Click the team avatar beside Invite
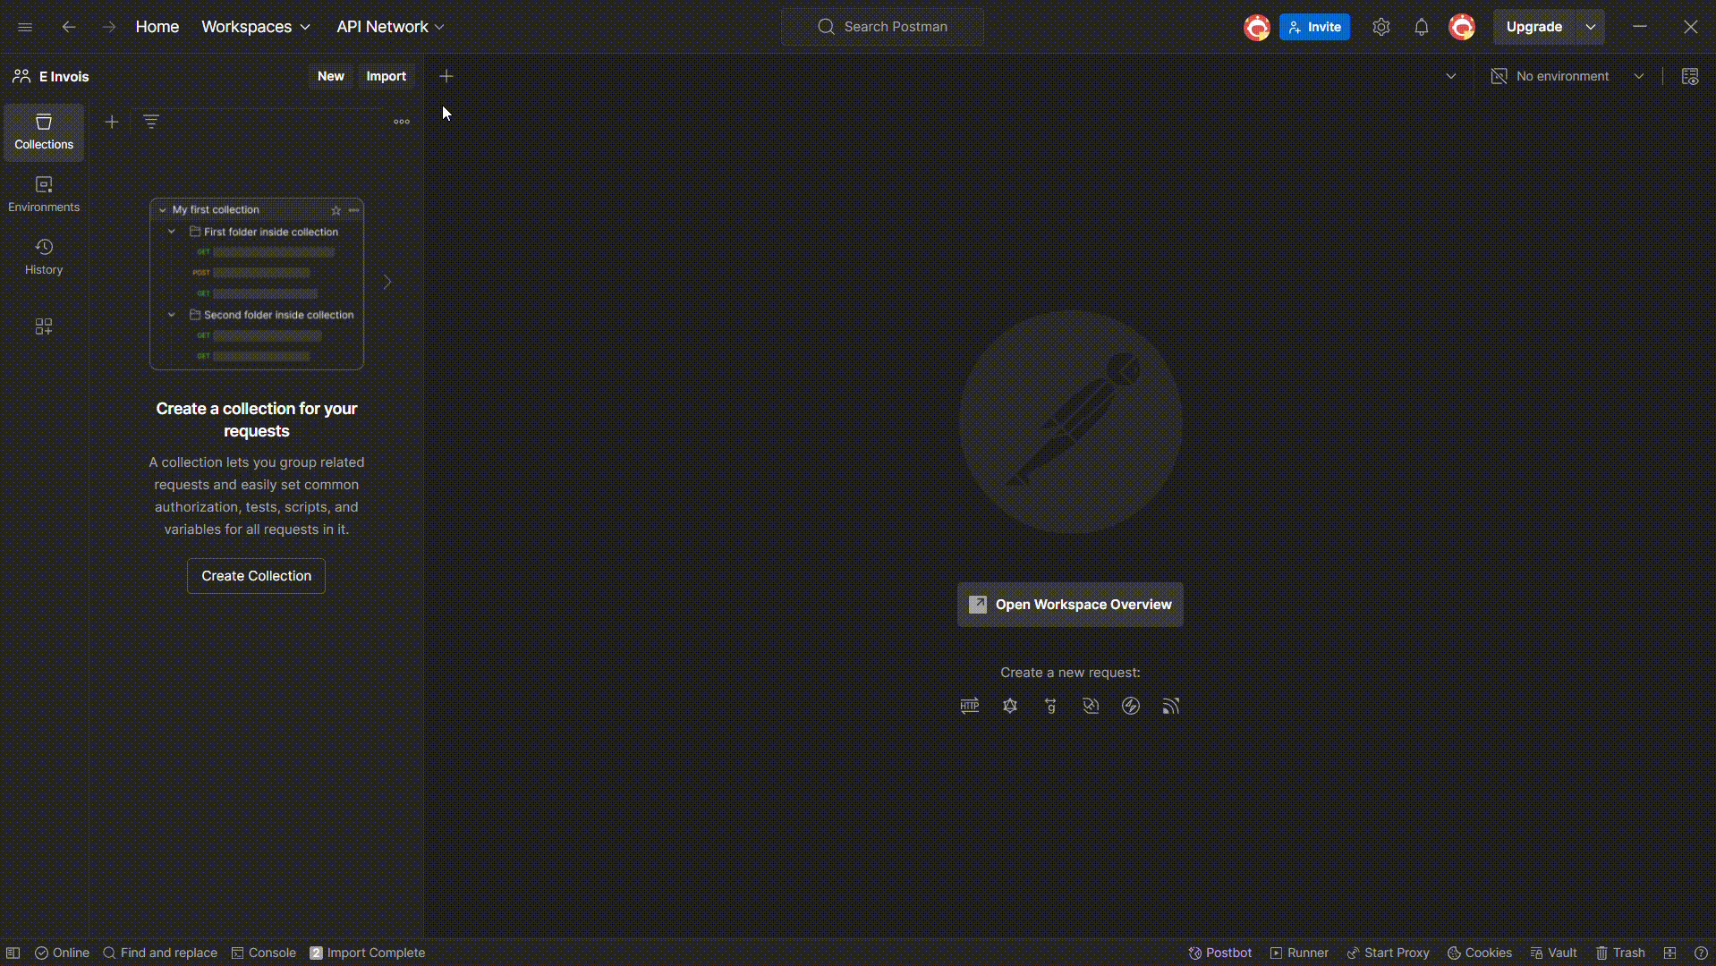Viewport: 1716px width, 966px height. (x=1257, y=27)
